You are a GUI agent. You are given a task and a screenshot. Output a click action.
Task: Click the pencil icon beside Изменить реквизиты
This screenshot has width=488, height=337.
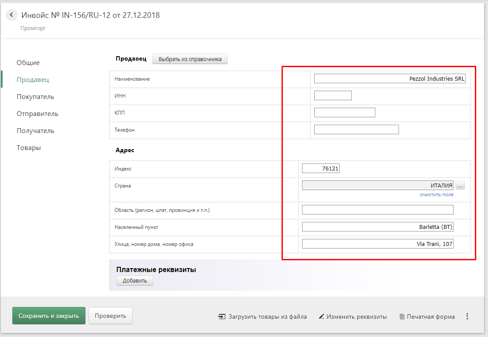[322, 317]
